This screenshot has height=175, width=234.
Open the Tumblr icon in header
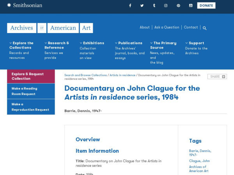(x=154, y=6)
